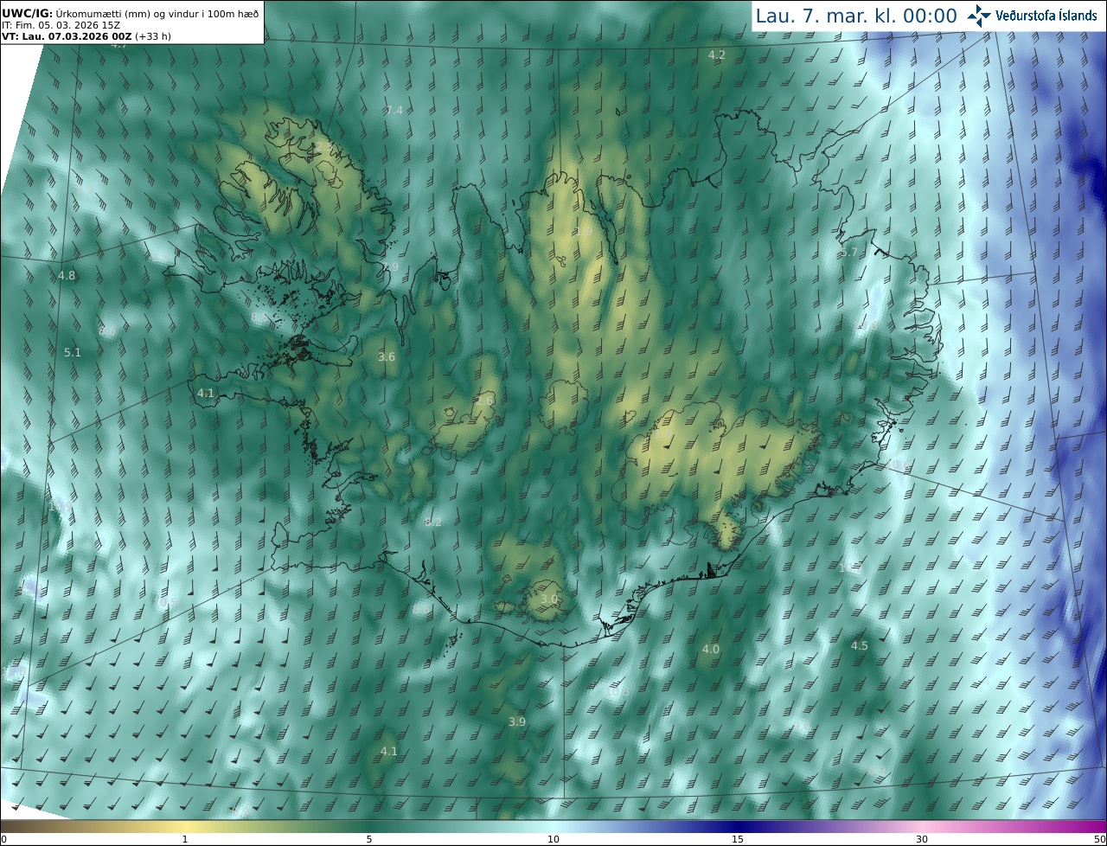Click the Veðurstofa Íslands logo icon

point(979,16)
